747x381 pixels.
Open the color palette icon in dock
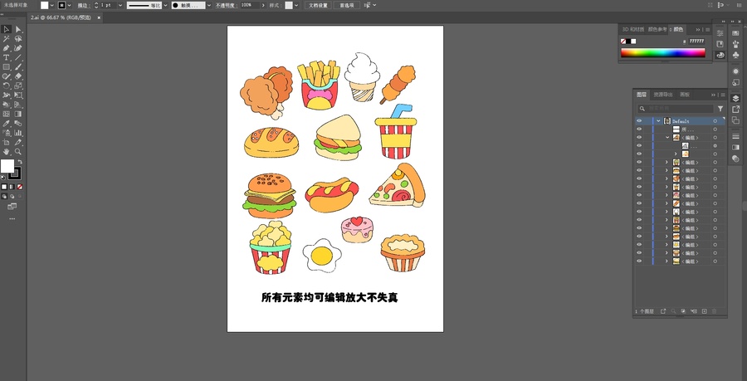point(720,55)
